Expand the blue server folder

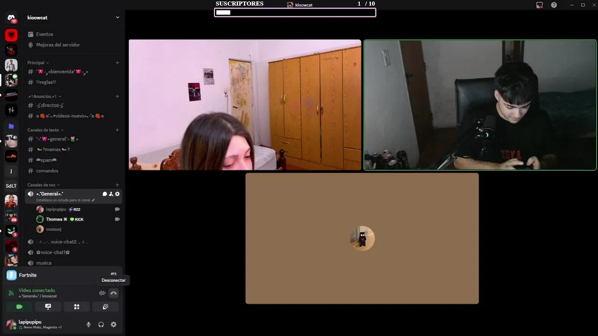(11, 126)
